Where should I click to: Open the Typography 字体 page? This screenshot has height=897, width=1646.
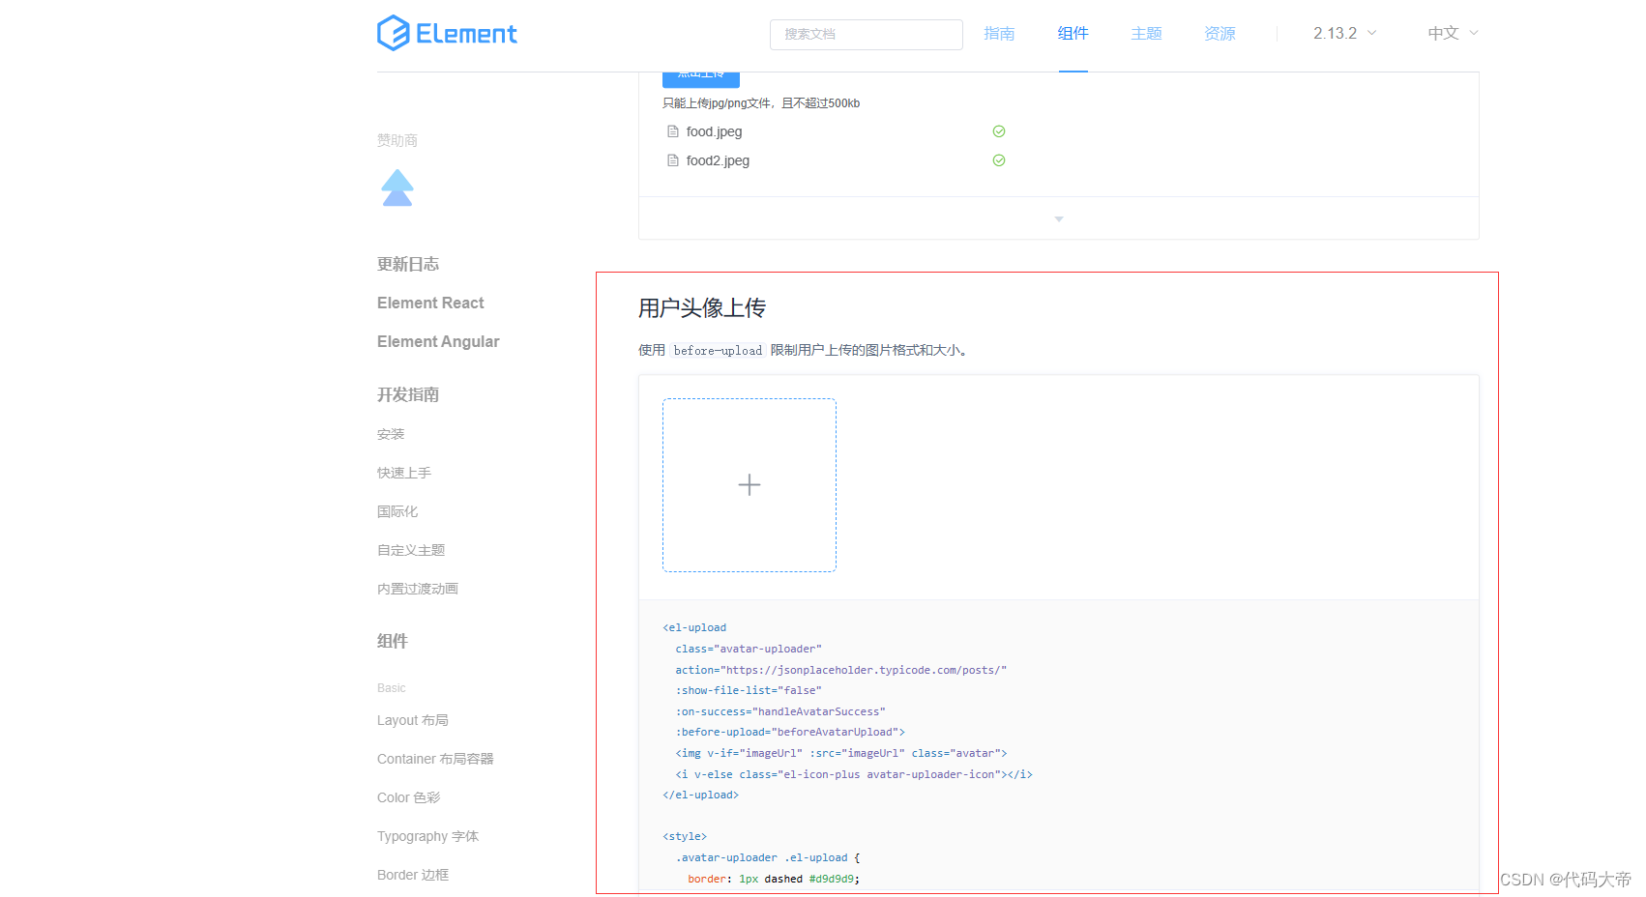tap(427, 836)
